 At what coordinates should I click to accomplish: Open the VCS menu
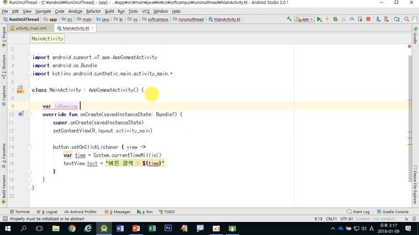pyautogui.click(x=145, y=11)
